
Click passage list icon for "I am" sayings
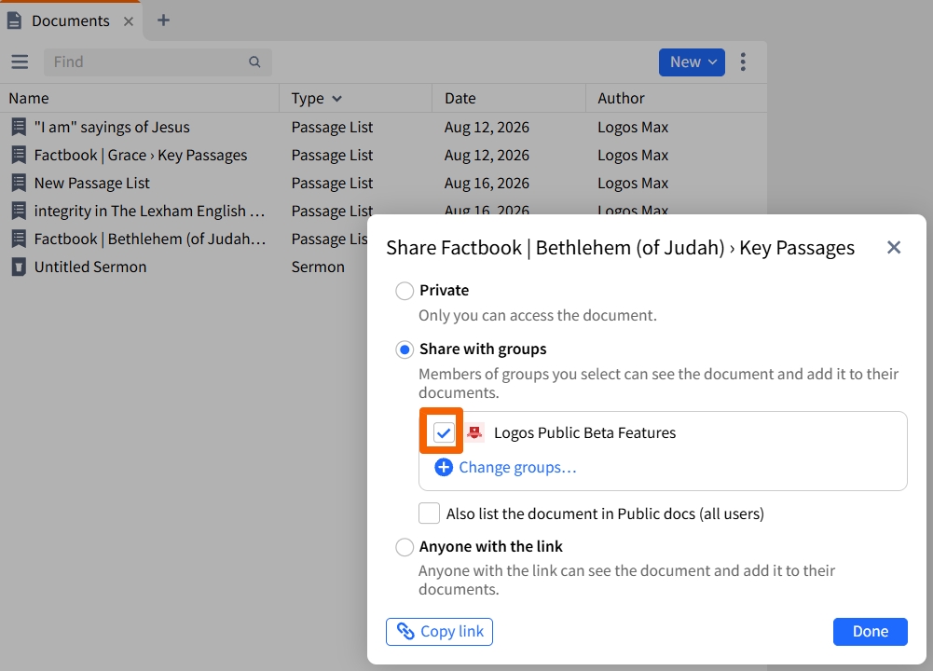(x=19, y=127)
